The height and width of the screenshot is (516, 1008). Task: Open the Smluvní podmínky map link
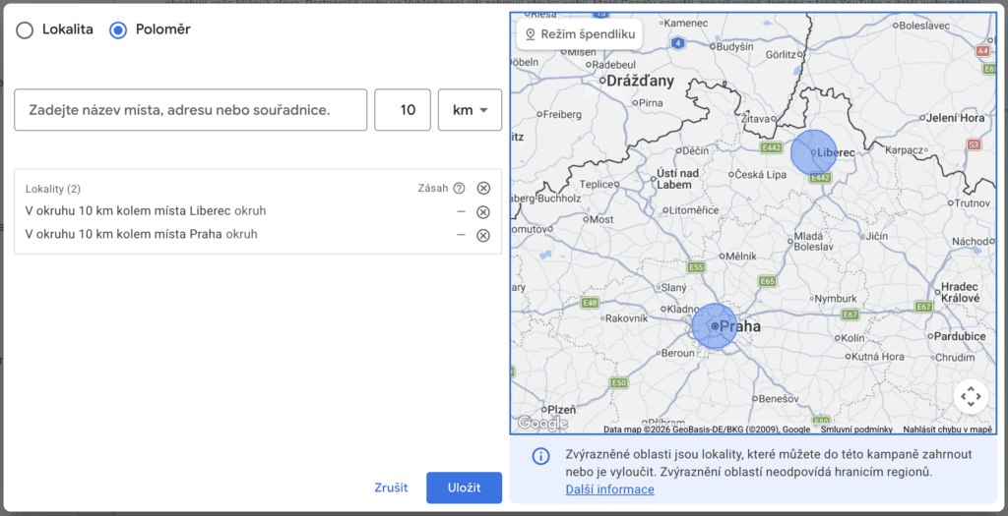coord(856,430)
